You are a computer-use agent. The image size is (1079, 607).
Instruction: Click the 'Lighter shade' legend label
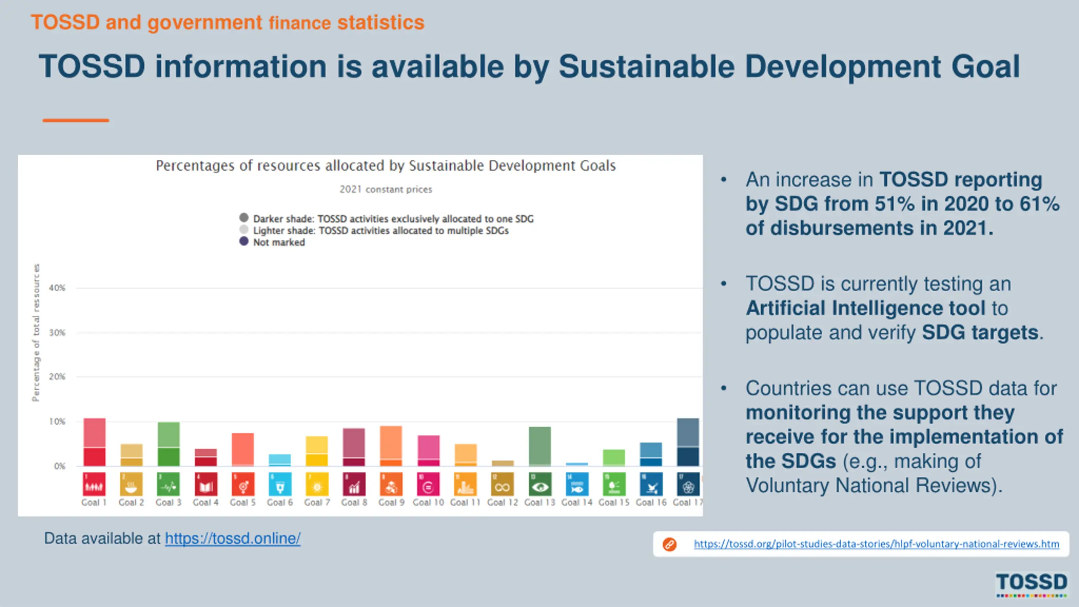[381, 231]
